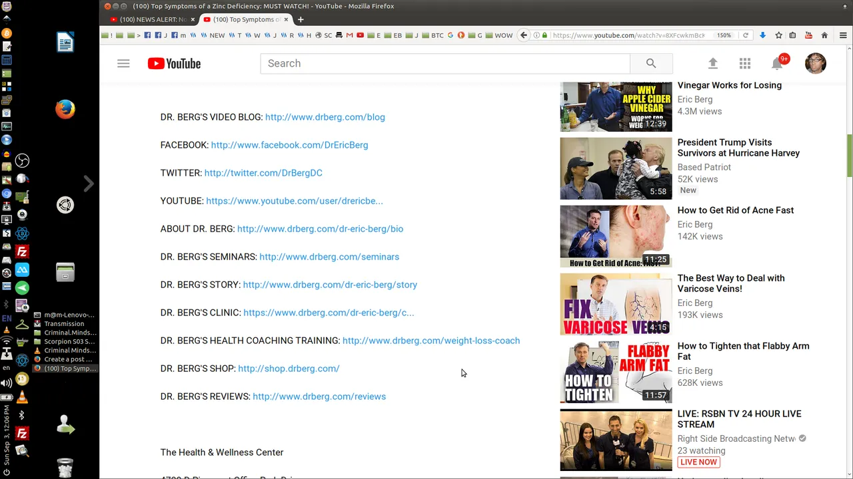This screenshot has height=479, width=853.
Task: Click the large Firefox launcher icon
Action: tap(65, 109)
